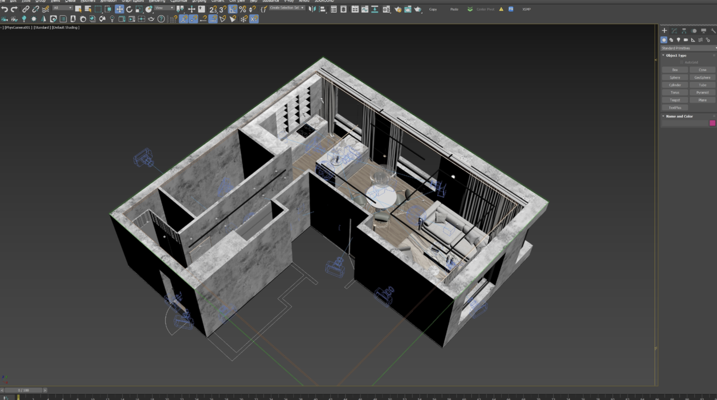Open the Render Setup dialog
Screen dimensions: 717x400
pos(398,9)
